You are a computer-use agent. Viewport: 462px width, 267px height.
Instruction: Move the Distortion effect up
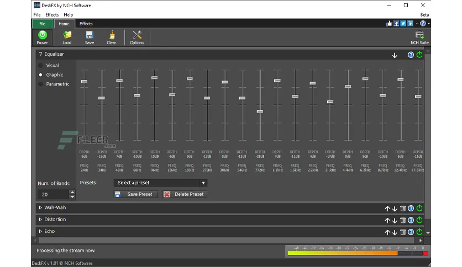pos(388,220)
